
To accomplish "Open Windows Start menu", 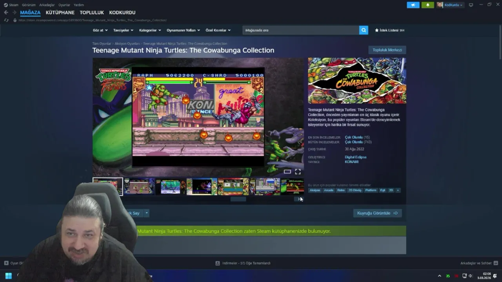I will click(x=8, y=276).
